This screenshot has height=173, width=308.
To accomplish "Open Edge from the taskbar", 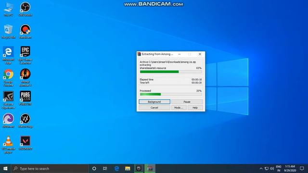I will [x=116, y=169].
